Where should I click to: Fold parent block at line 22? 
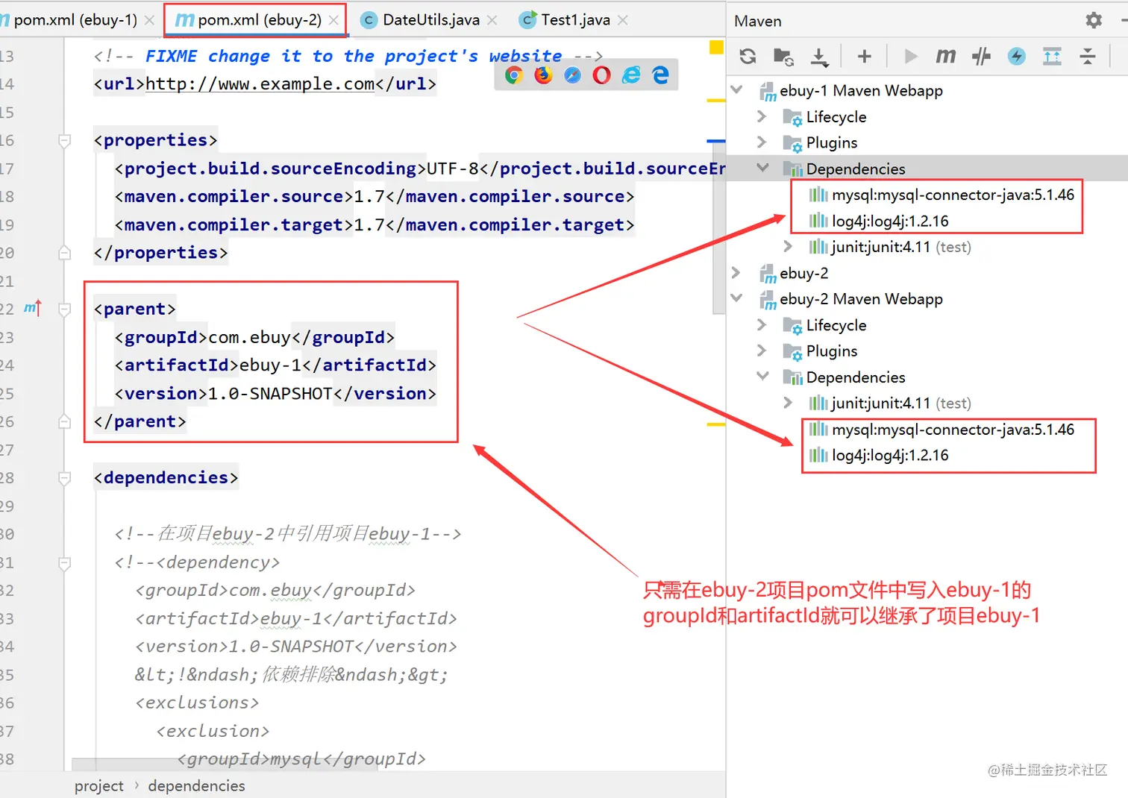(x=65, y=309)
